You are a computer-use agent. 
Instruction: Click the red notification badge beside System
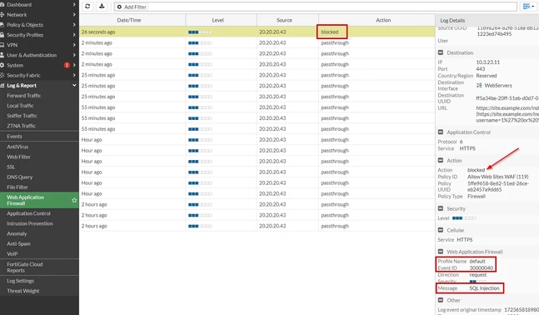[x=67, y=65]
